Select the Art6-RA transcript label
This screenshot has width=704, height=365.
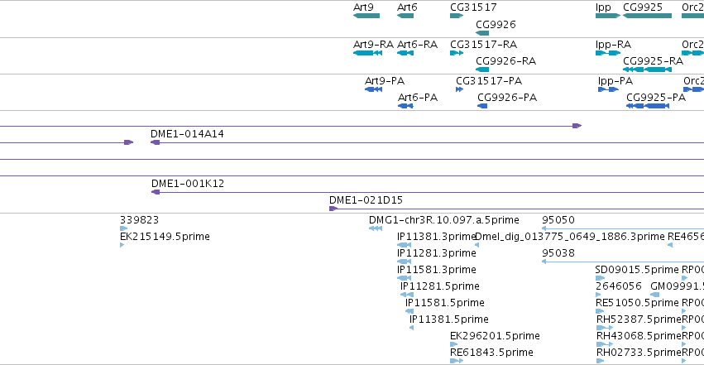tap(417, 45)
